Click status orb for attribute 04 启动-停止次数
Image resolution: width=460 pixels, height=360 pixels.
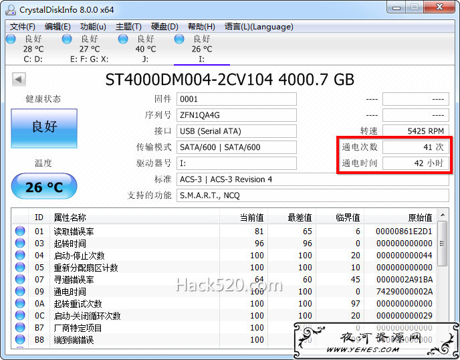pyautogui.click(x=20, y=255)
